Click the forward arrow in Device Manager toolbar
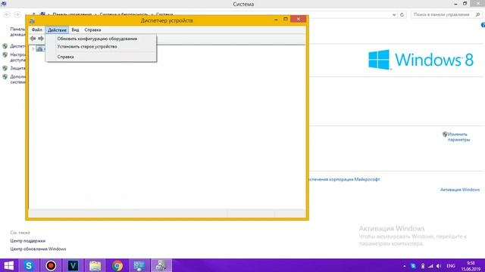 (x=40, y=39)
